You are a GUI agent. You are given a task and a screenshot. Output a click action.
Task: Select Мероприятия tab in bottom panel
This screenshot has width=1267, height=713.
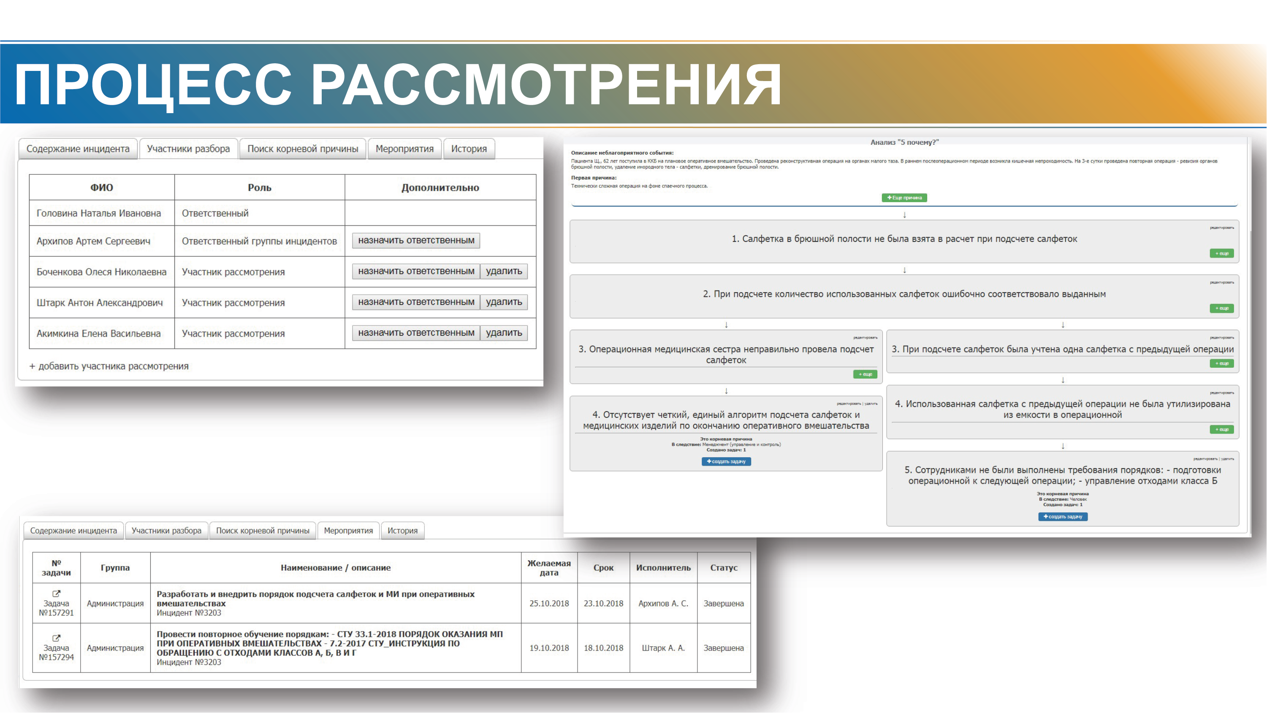tap(348, 531)
